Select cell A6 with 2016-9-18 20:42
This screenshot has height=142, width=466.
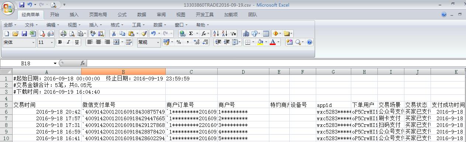[46, 112]
